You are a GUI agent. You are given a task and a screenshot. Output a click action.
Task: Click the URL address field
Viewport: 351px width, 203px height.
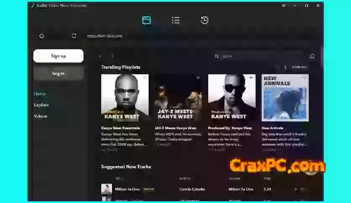(105, 36)
